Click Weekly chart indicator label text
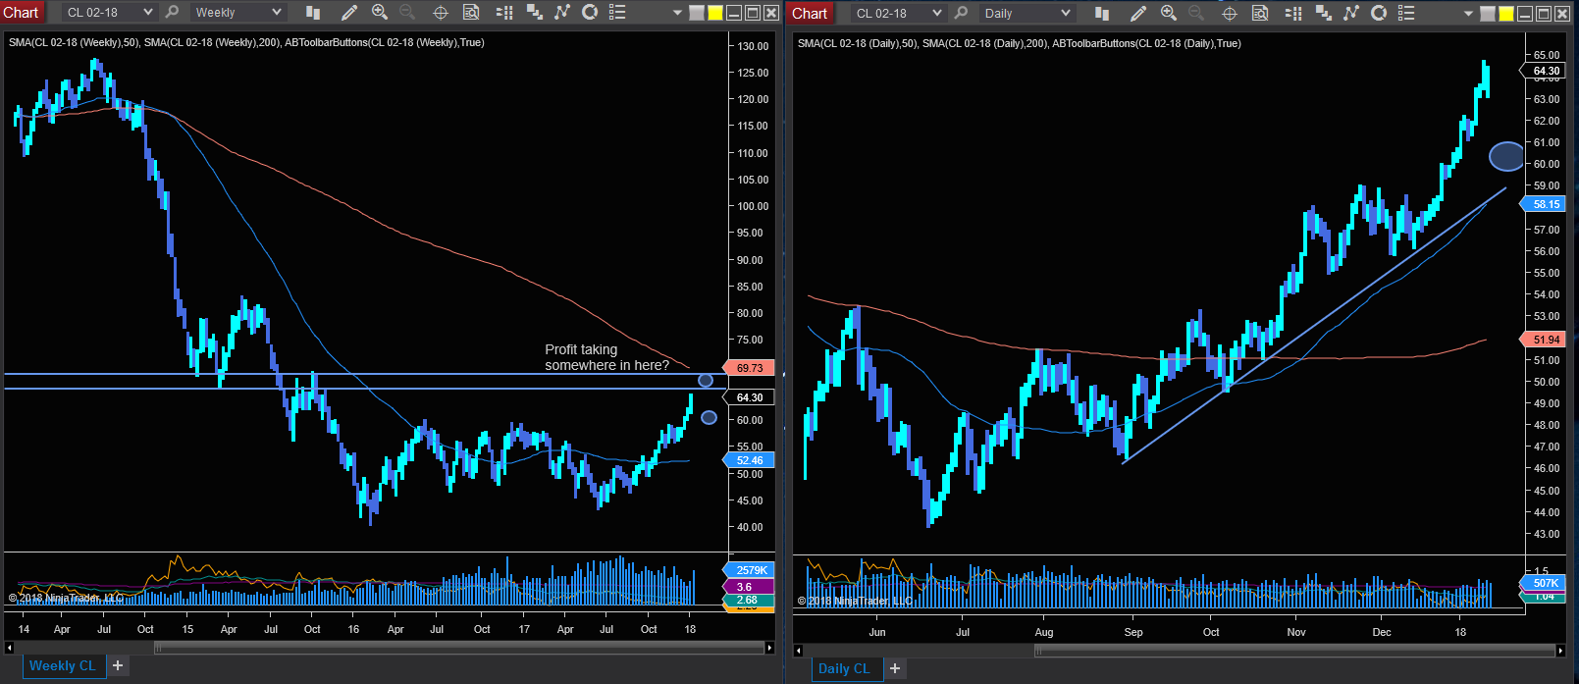 [246, 42]
